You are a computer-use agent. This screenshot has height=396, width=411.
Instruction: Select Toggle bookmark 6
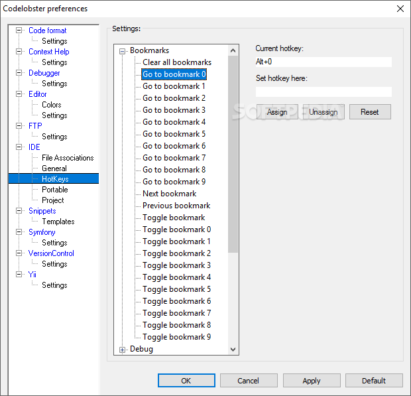[177, 301]
